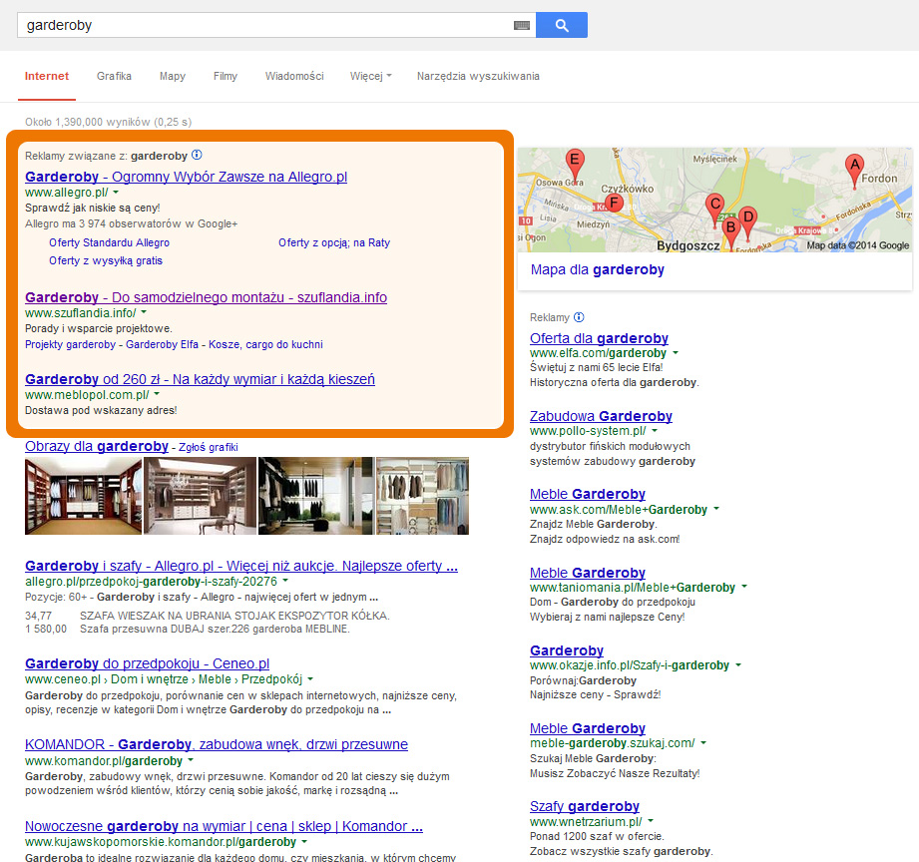The image size is (919, 862).
Task: Select map marker F near Czyżkówko
Action: [x=614, y=203]
